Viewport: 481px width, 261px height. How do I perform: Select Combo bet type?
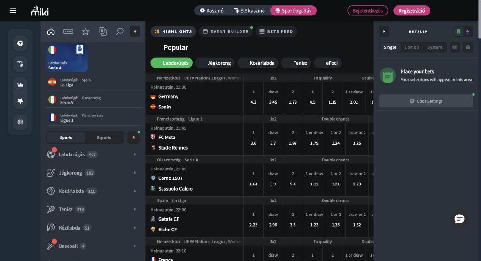pos(411,47)
